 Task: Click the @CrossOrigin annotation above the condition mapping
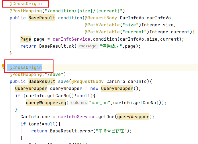coord(26,4)
